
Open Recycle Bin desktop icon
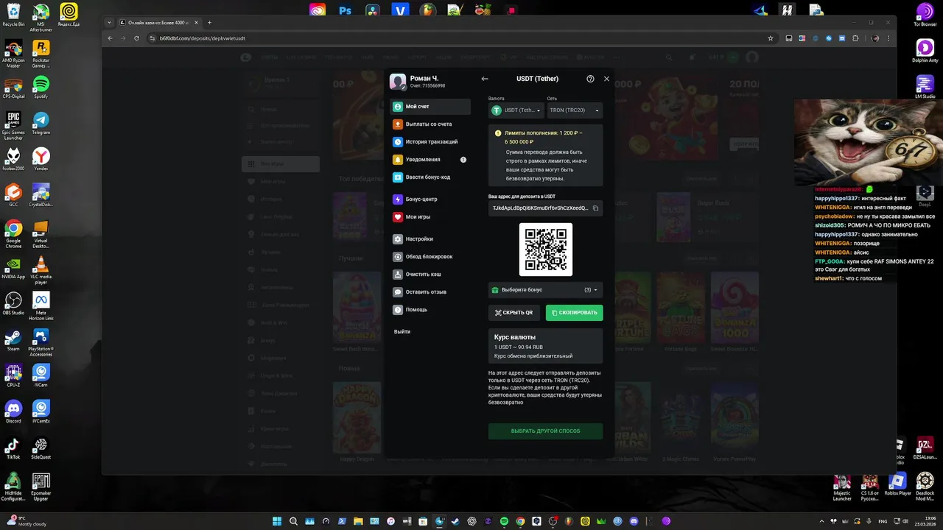click(x=13, y=15)
